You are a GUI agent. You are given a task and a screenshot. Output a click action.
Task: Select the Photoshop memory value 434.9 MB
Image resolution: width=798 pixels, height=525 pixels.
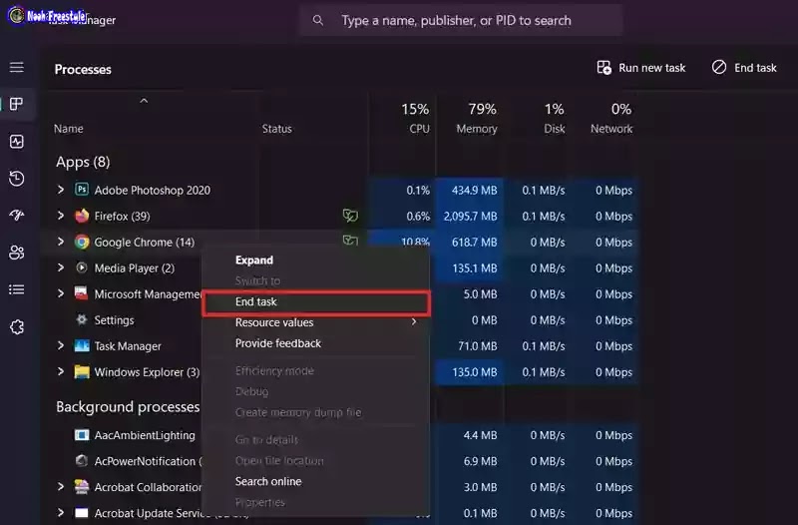pyautogui.click(x=475, y=191)
